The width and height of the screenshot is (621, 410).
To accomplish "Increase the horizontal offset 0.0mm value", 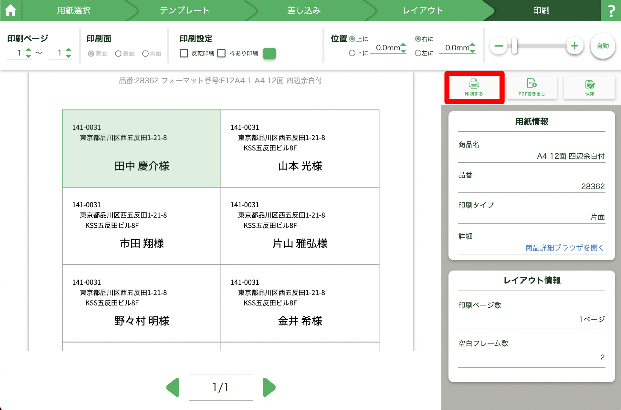I will pyautogui.click(x=472, y=45).
